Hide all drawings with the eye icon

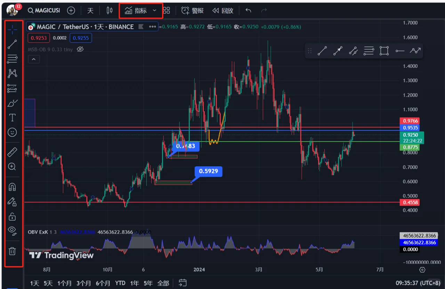click(12, 231)
